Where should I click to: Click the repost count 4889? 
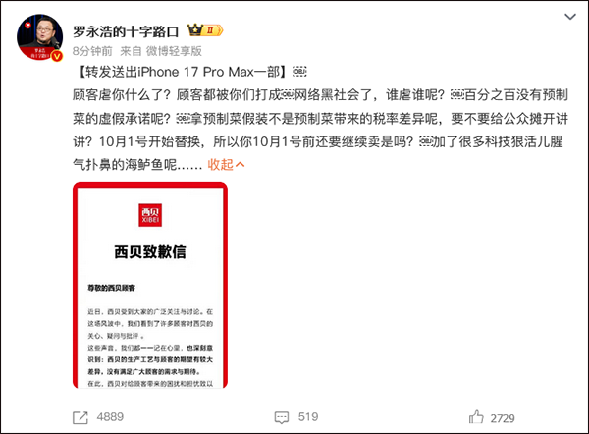[x=110, y=417]
